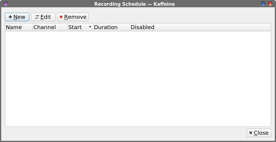Image resolution: width=276 pixels, height=142 pixels.
Task: Click the X icon on the Close button
Action: 251,133
